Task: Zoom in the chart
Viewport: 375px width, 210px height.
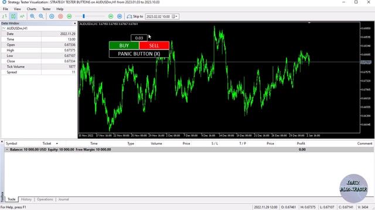Action: [x=32, y=16]
